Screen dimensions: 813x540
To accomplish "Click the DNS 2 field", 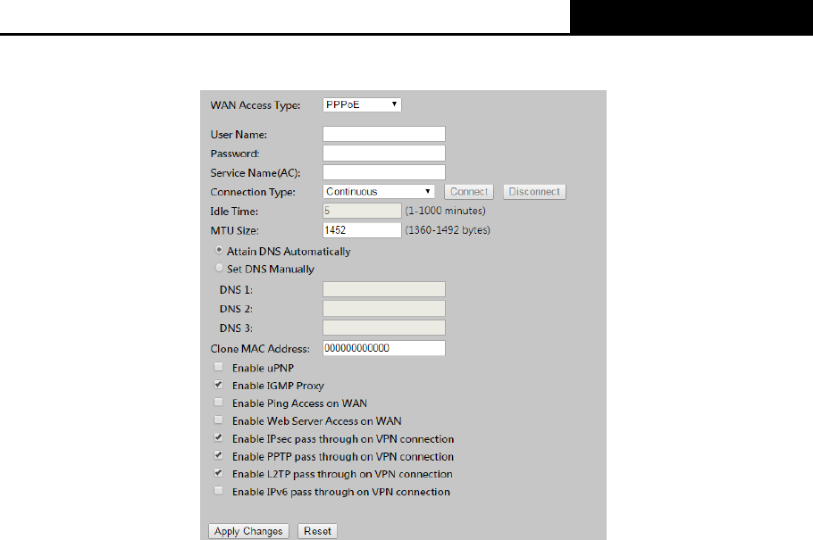I will [383, 308].
